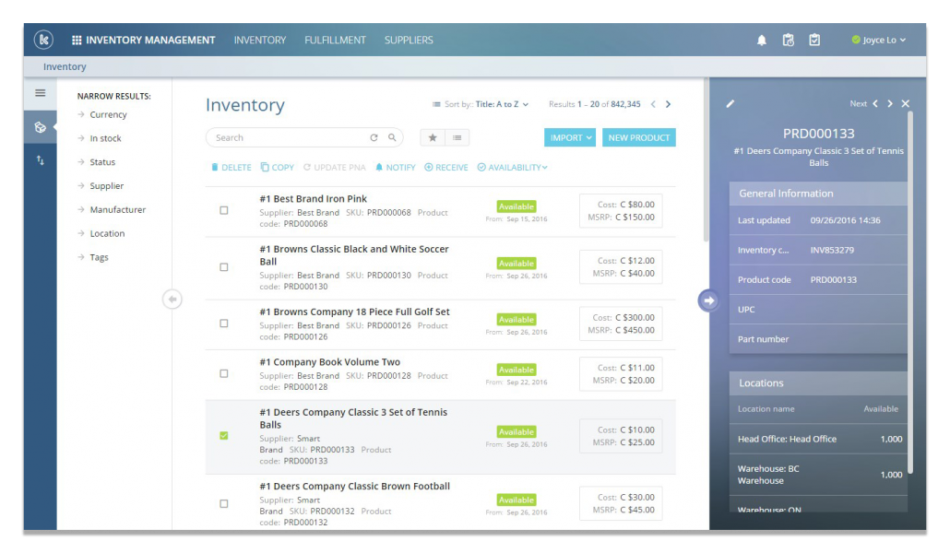Click the Copy action
950x553 pixels.
(x=278, y=167)
